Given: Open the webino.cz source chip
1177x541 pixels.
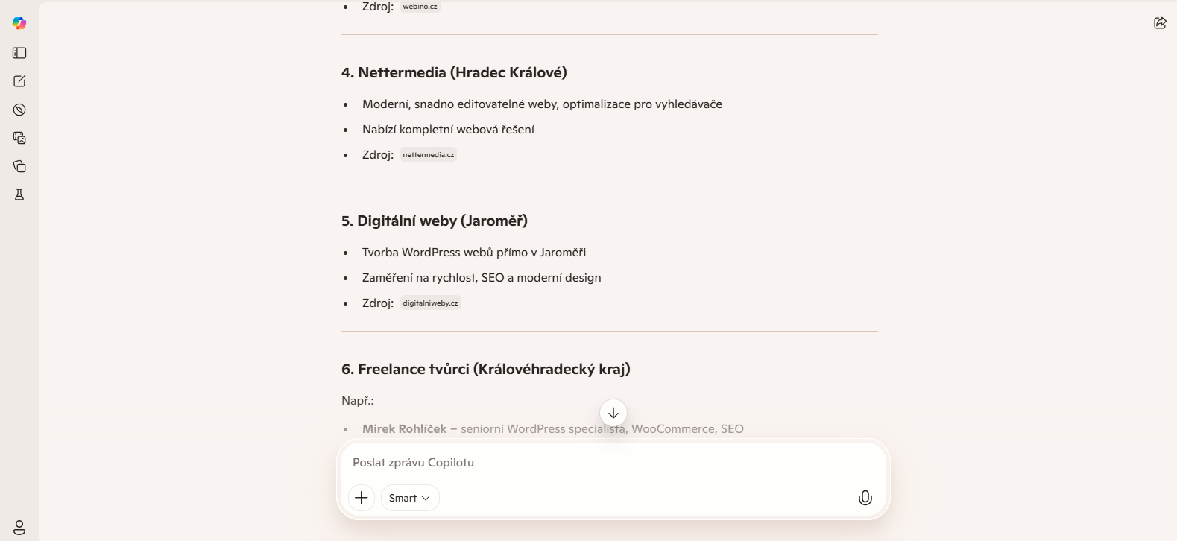Looking at the screenshot, I should 420,7.
